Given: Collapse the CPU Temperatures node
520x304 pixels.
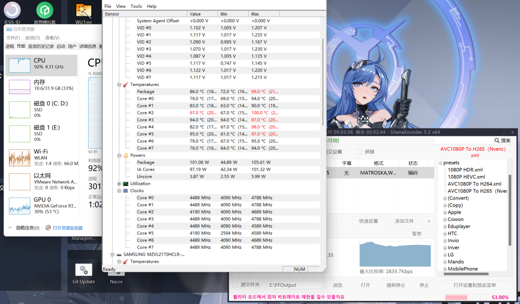Looking at the screenshot, I should (x=119, y=85).
